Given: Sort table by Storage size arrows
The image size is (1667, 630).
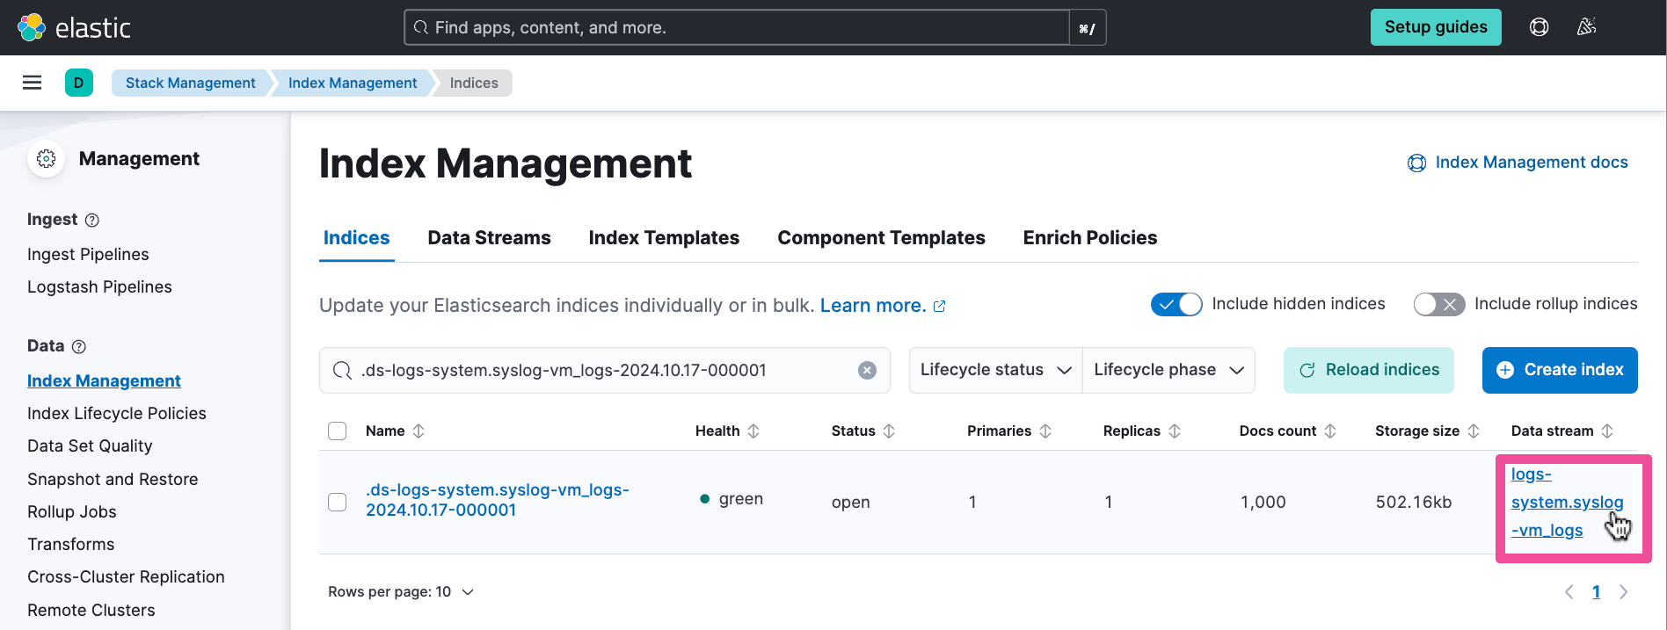Looking at the screenshot, I should [1474, 431].
